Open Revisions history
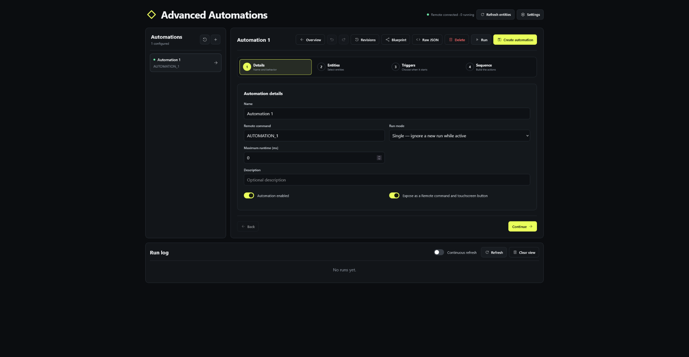 pyautogui.click(x=365, y=40)
